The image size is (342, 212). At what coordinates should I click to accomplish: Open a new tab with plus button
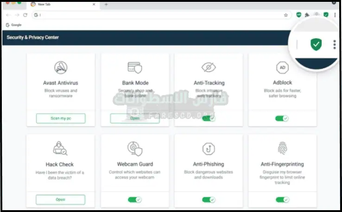pos(106,5)
